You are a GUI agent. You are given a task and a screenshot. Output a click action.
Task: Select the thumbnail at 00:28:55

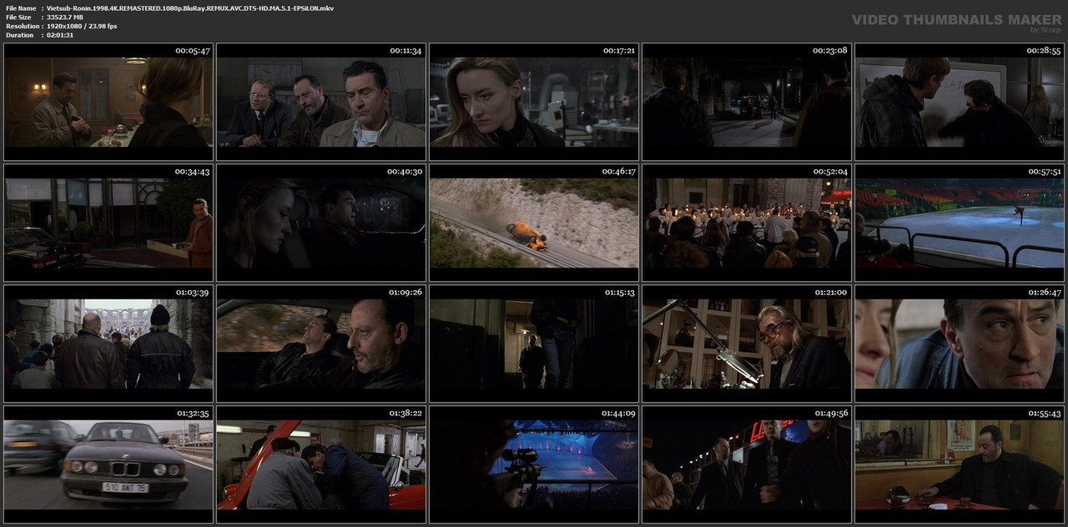pos(960,102)
